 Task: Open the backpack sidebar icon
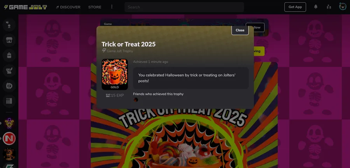(x=9, y=55)
